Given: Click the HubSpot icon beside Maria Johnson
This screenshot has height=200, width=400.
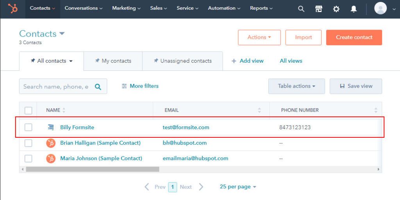Looking at the screenshot, I should 51,159.
